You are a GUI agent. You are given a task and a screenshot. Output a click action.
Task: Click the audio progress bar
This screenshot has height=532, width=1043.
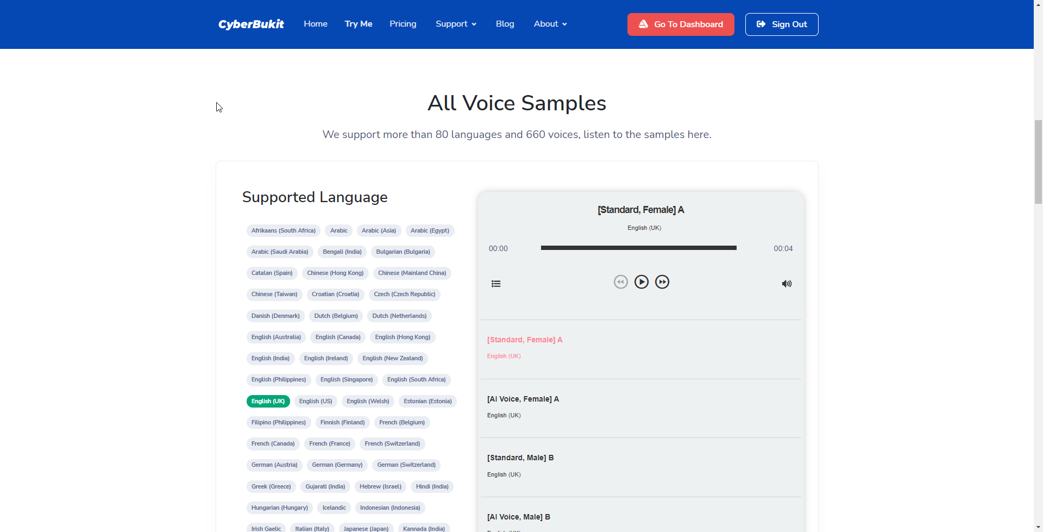point(639,248)
